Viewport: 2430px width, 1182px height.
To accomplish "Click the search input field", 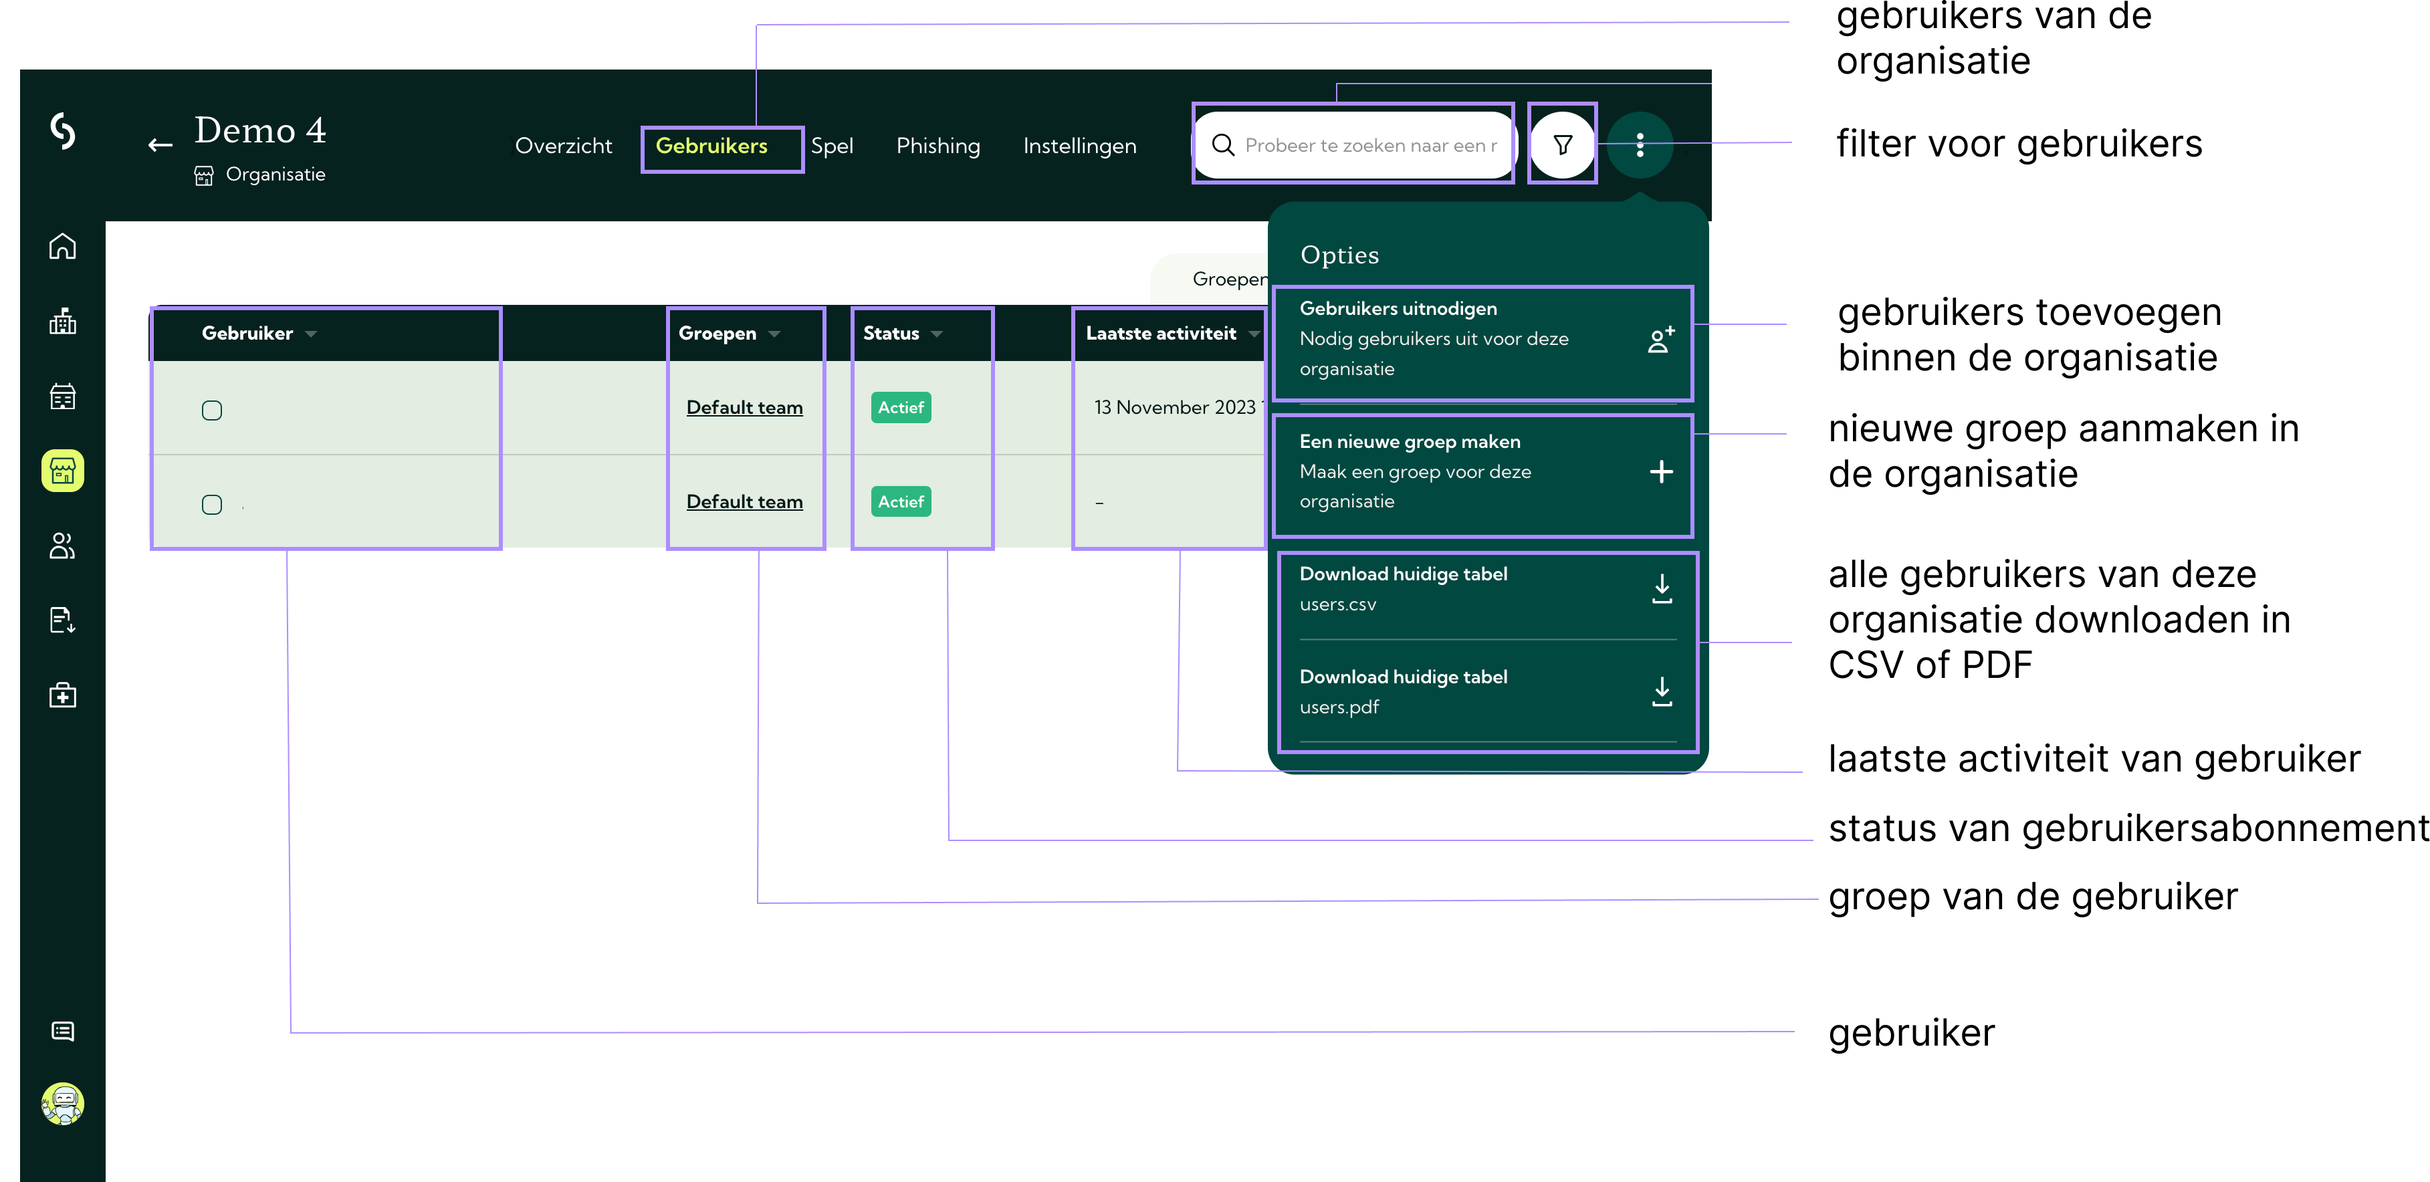I will 1368,145.
